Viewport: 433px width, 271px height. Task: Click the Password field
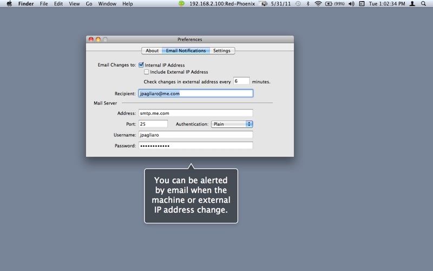click(x=195, y=145)
